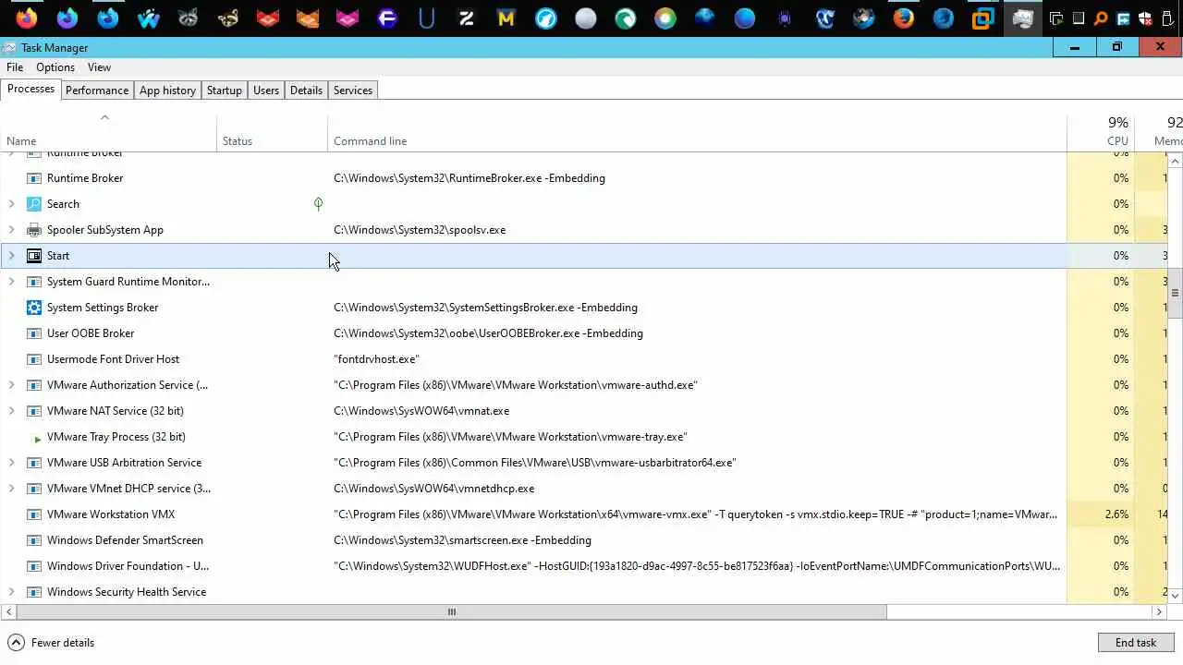
Task: Click the horizontal scrollbar thumb
Action: pos(452,611)
